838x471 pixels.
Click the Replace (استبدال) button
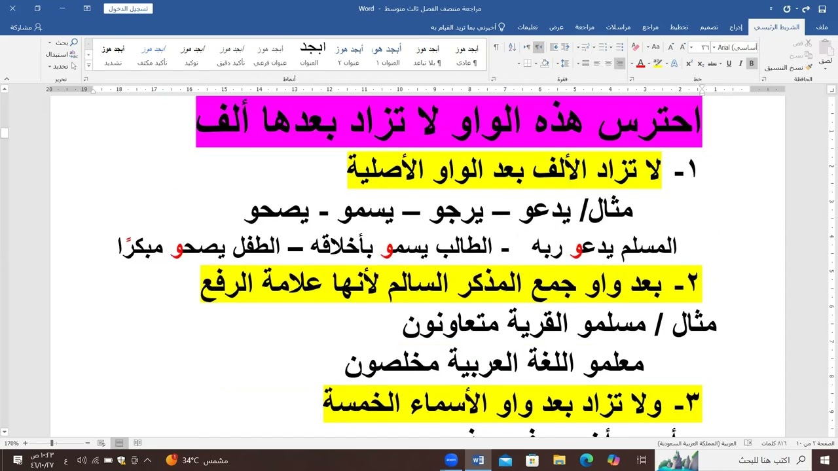(x=61, y=54)
